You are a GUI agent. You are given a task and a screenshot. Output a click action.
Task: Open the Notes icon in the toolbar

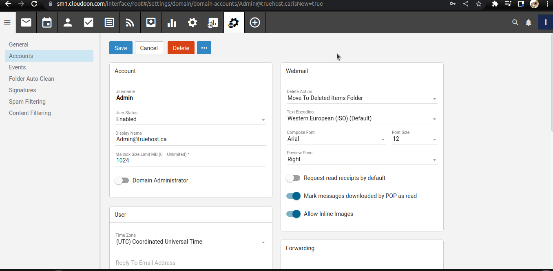pos(109,22)
